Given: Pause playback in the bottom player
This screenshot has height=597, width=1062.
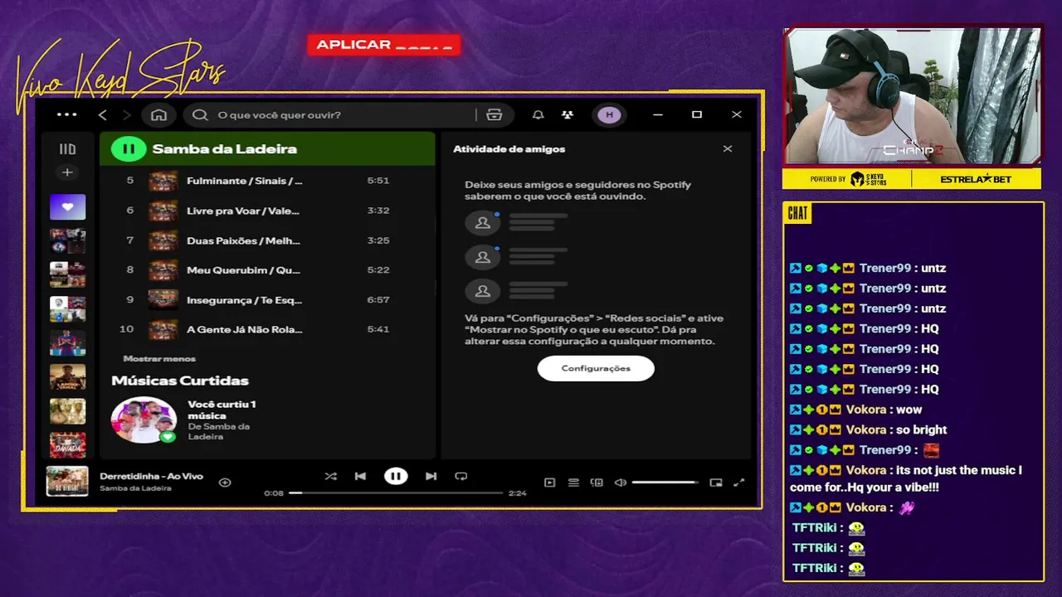Looking at the screenshot, I should (396, 476).
